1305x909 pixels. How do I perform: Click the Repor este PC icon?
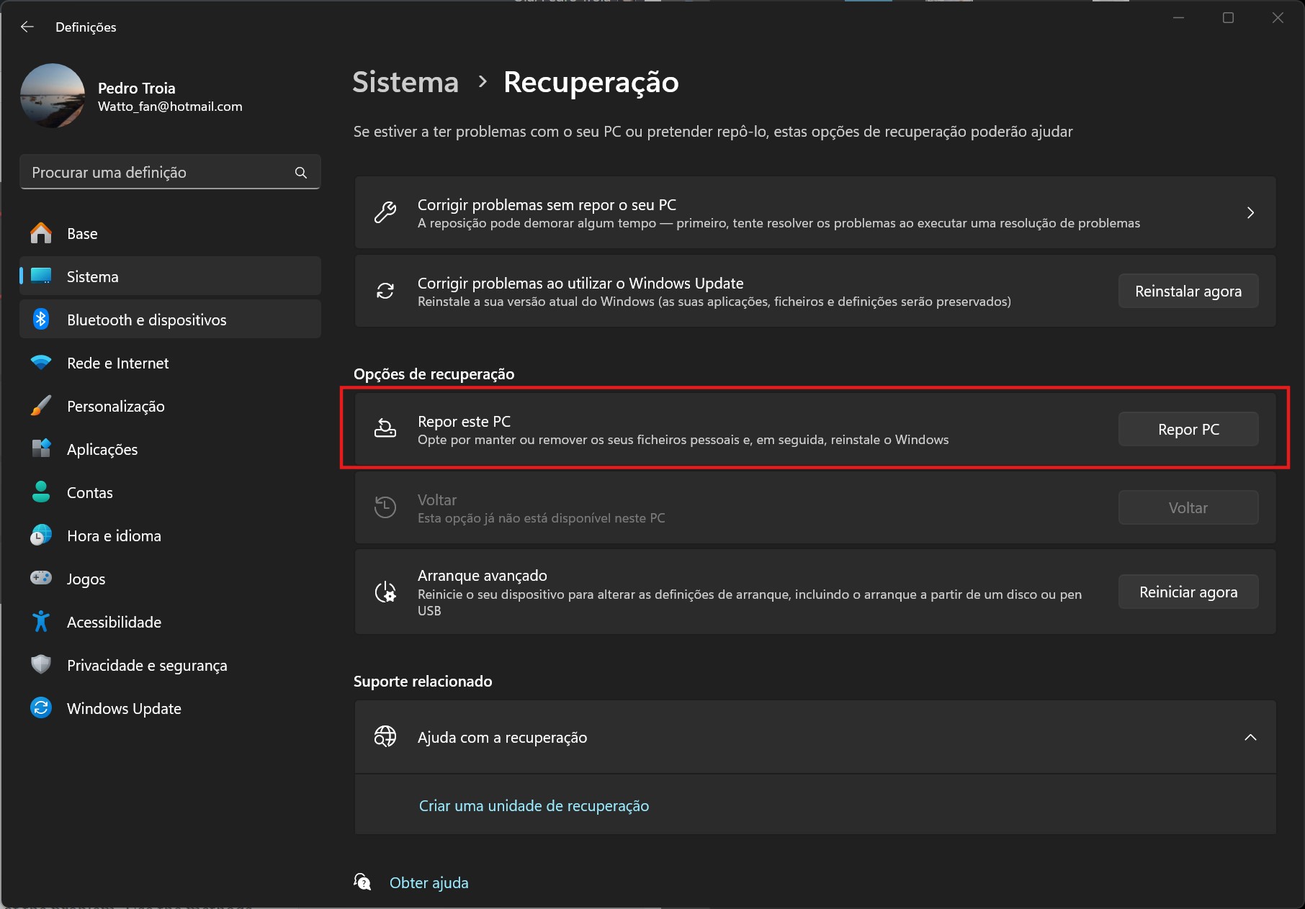(385, 429)
